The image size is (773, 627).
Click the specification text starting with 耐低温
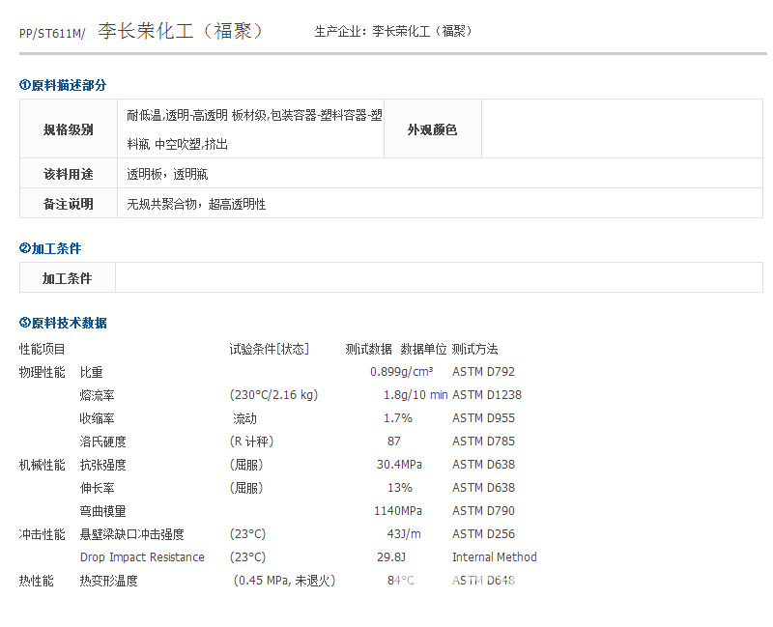(x=254, y=129)
